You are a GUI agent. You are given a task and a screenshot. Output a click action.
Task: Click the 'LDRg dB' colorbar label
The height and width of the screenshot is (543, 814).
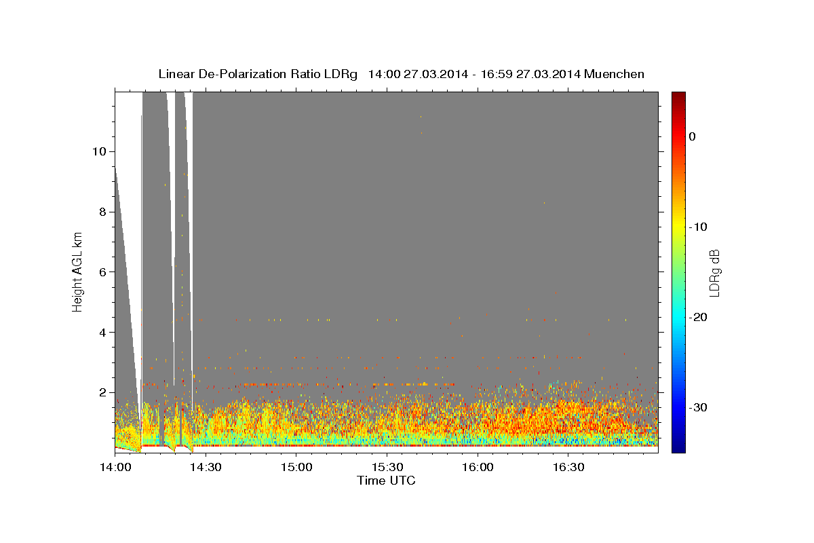[x=714, y=272]
